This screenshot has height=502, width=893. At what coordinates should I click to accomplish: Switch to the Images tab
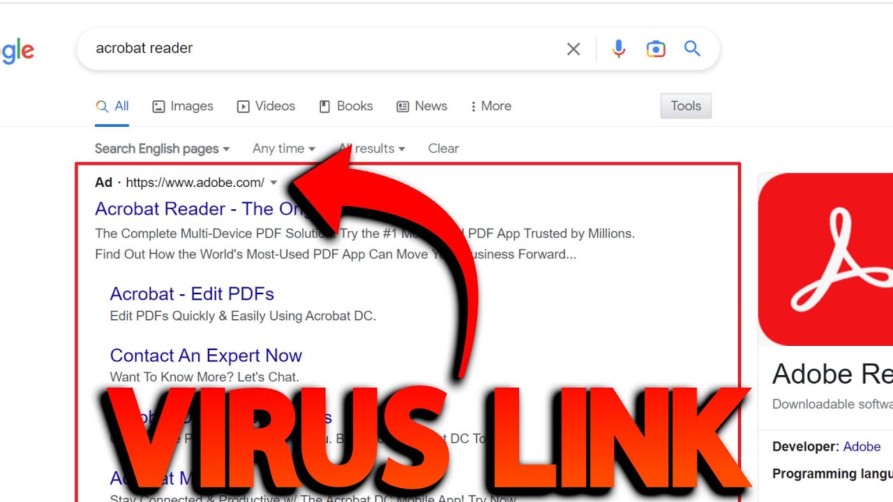[183, 107]
